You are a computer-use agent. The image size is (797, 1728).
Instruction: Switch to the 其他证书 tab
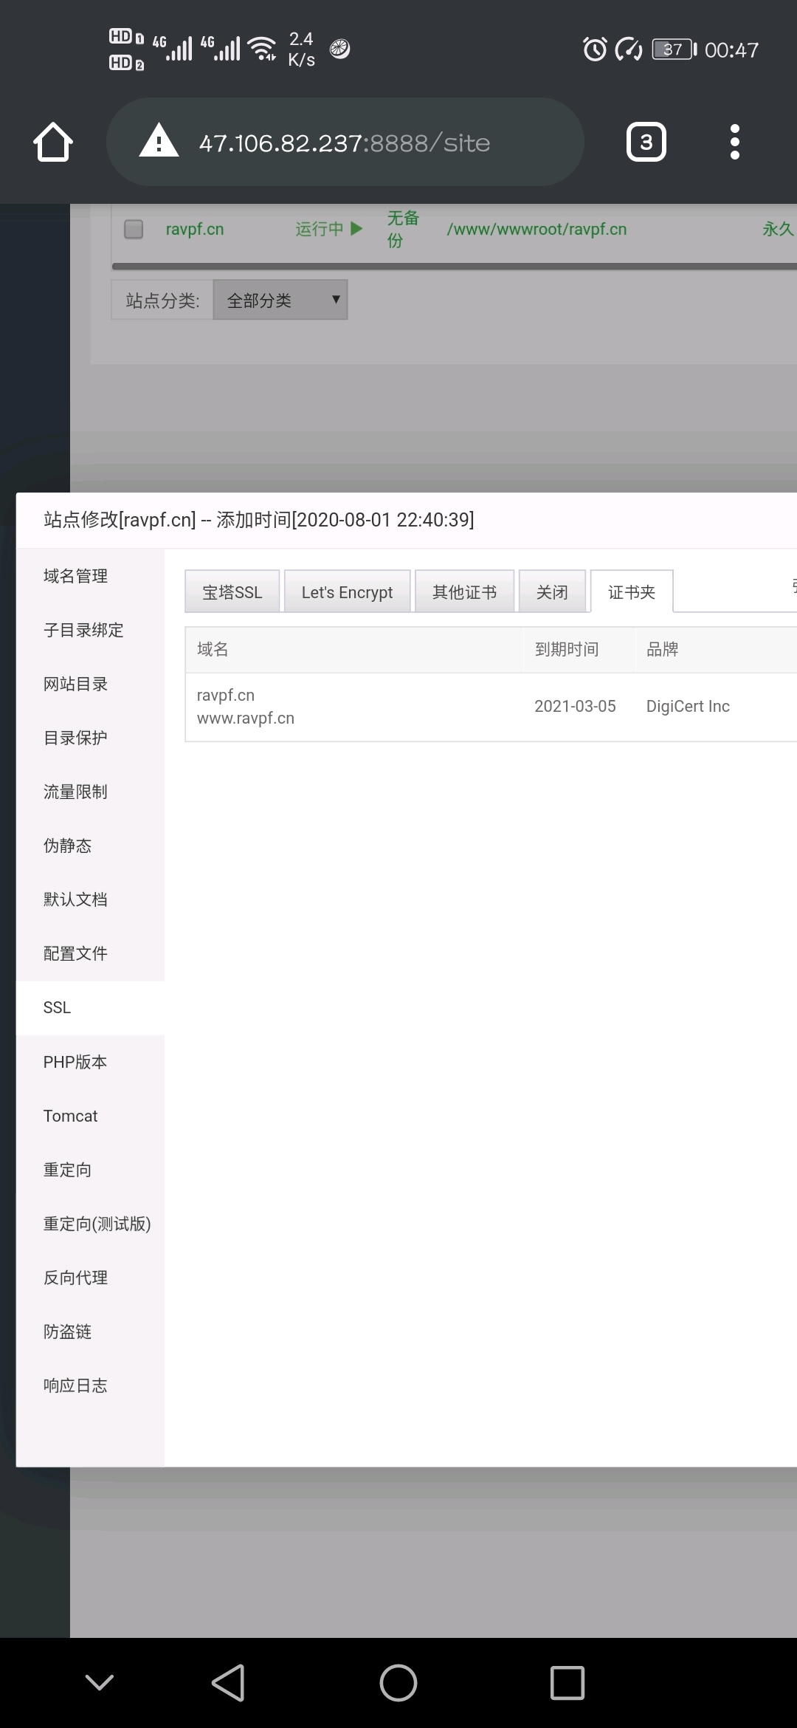[464, 592]
